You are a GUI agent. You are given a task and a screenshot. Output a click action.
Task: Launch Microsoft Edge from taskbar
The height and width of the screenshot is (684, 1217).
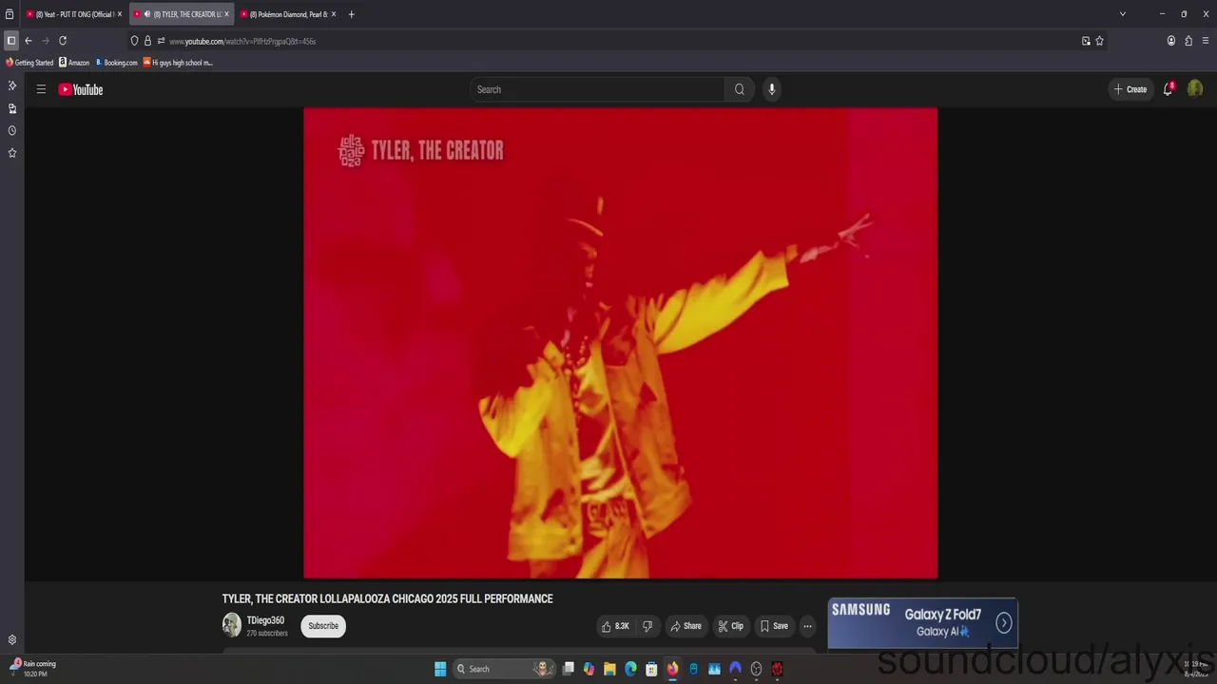pyautogui.click(x=630, y=669)
